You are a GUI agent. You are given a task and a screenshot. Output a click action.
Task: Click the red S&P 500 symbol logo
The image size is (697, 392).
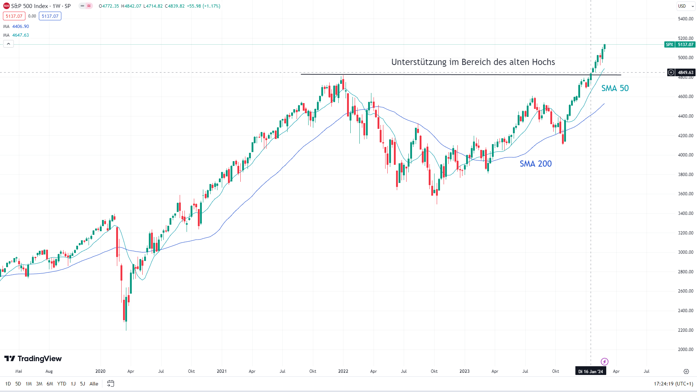[6, 6]
